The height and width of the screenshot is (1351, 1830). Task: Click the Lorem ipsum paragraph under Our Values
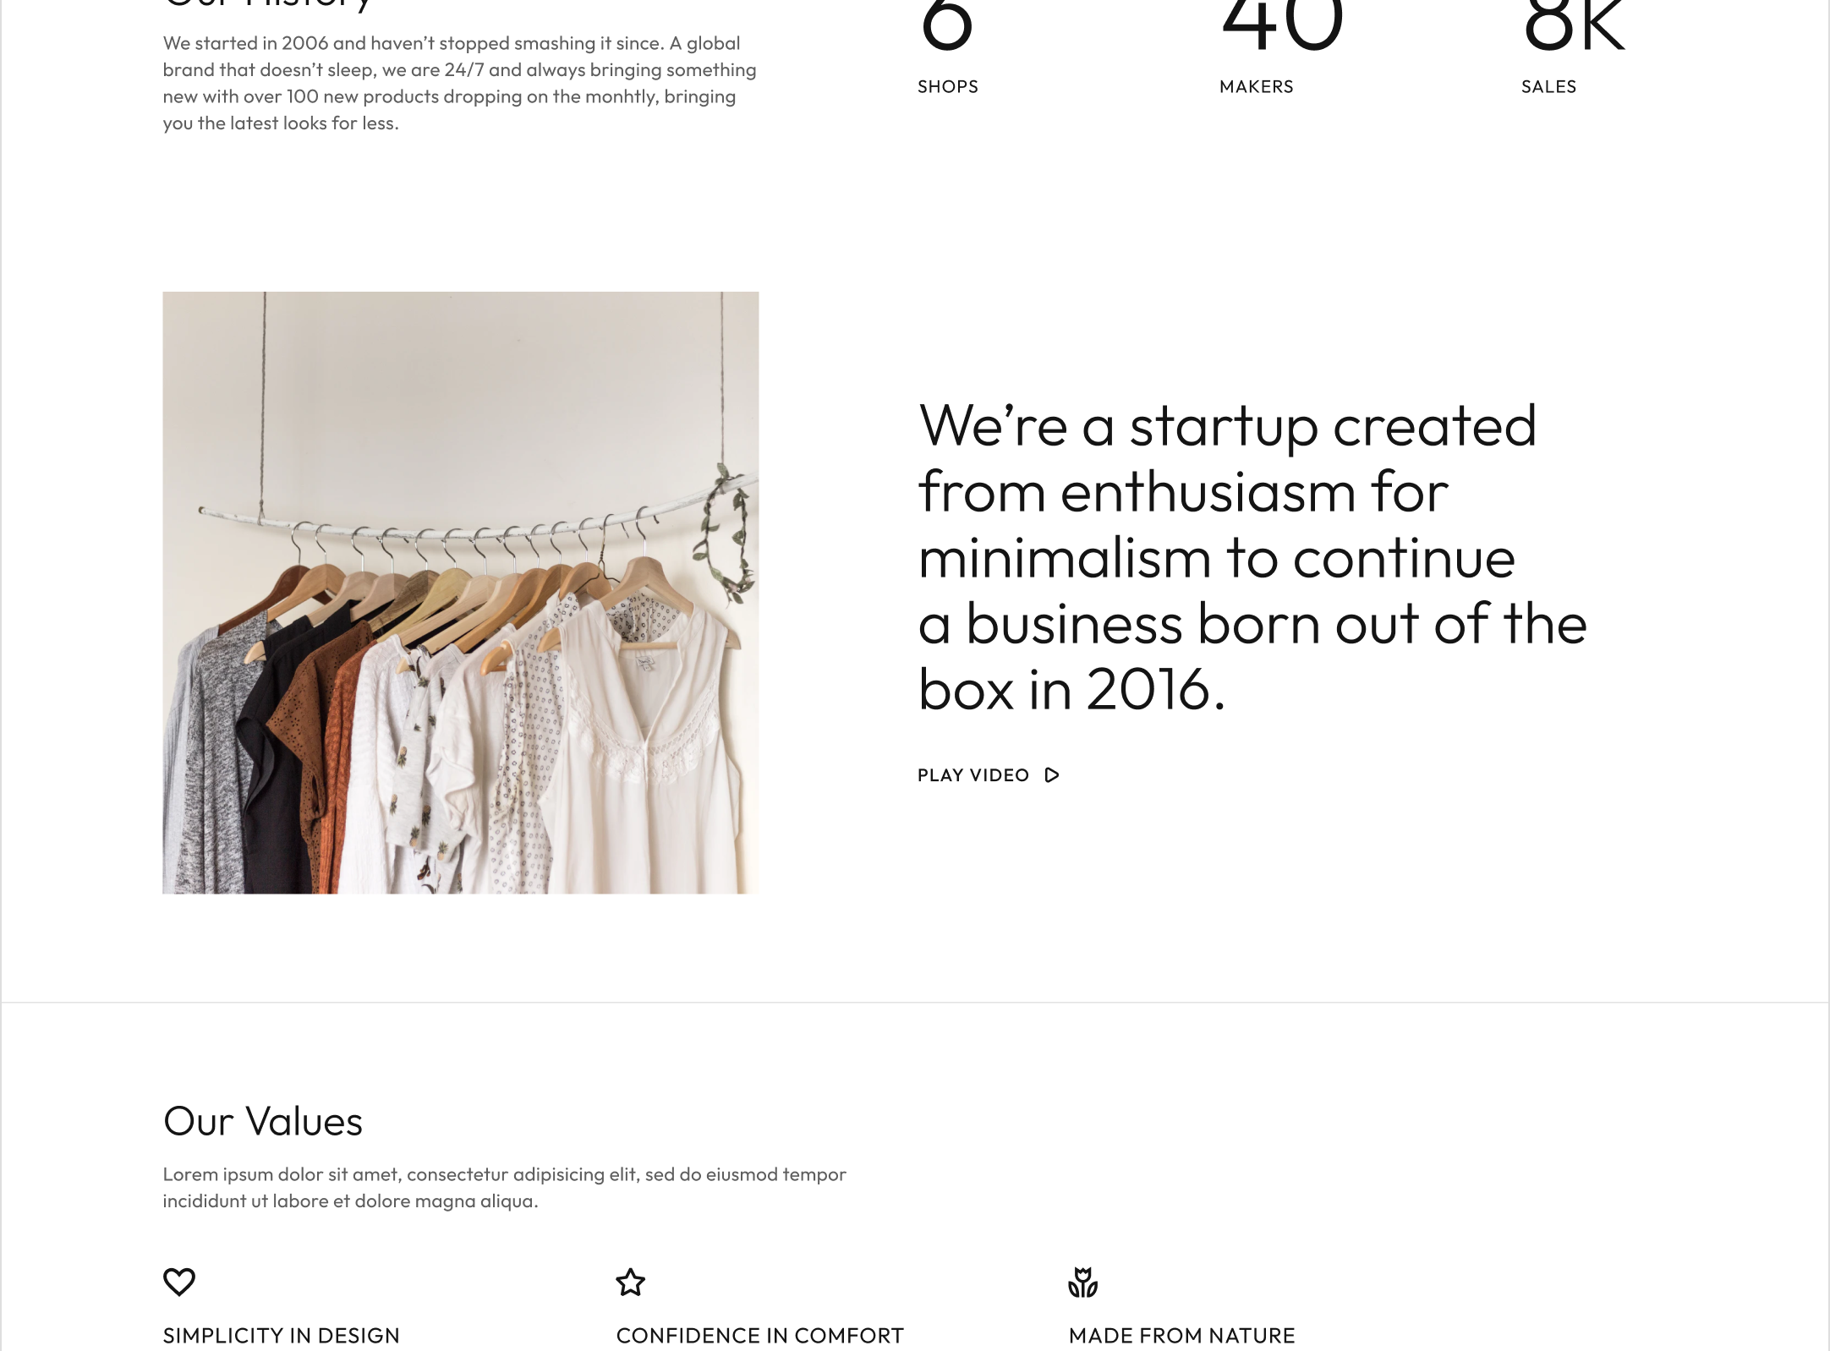tap(504, 1187)
